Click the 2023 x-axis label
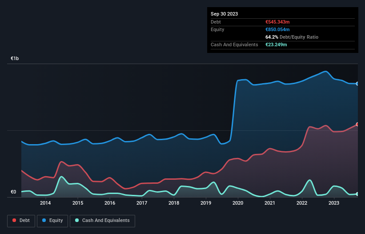 334,203
